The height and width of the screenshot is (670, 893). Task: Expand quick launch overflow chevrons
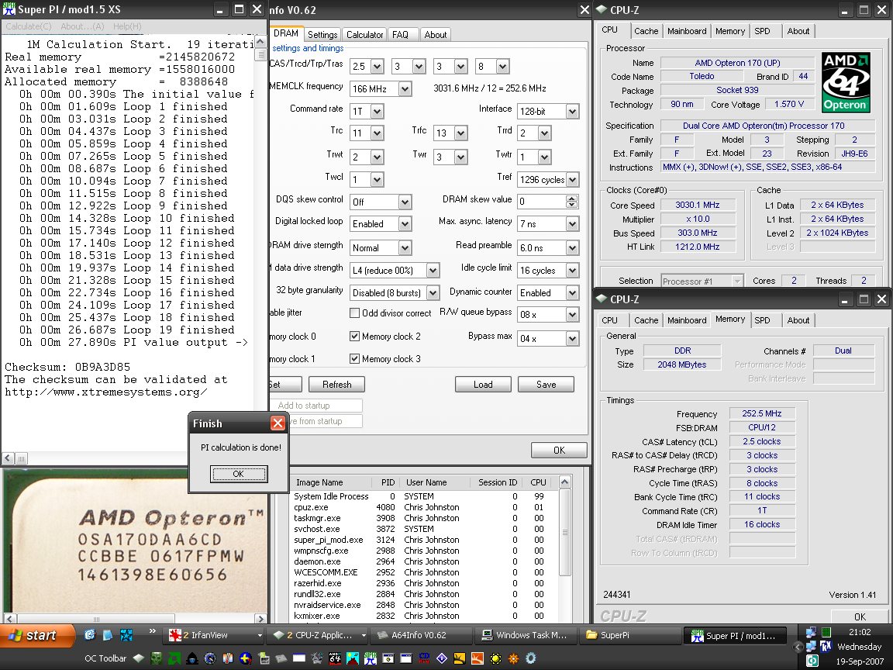pos(152,630)
